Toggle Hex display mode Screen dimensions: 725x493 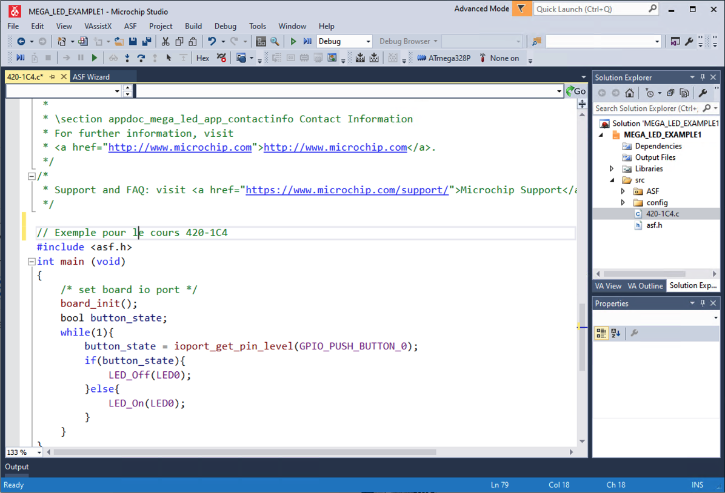coord(202,58)
